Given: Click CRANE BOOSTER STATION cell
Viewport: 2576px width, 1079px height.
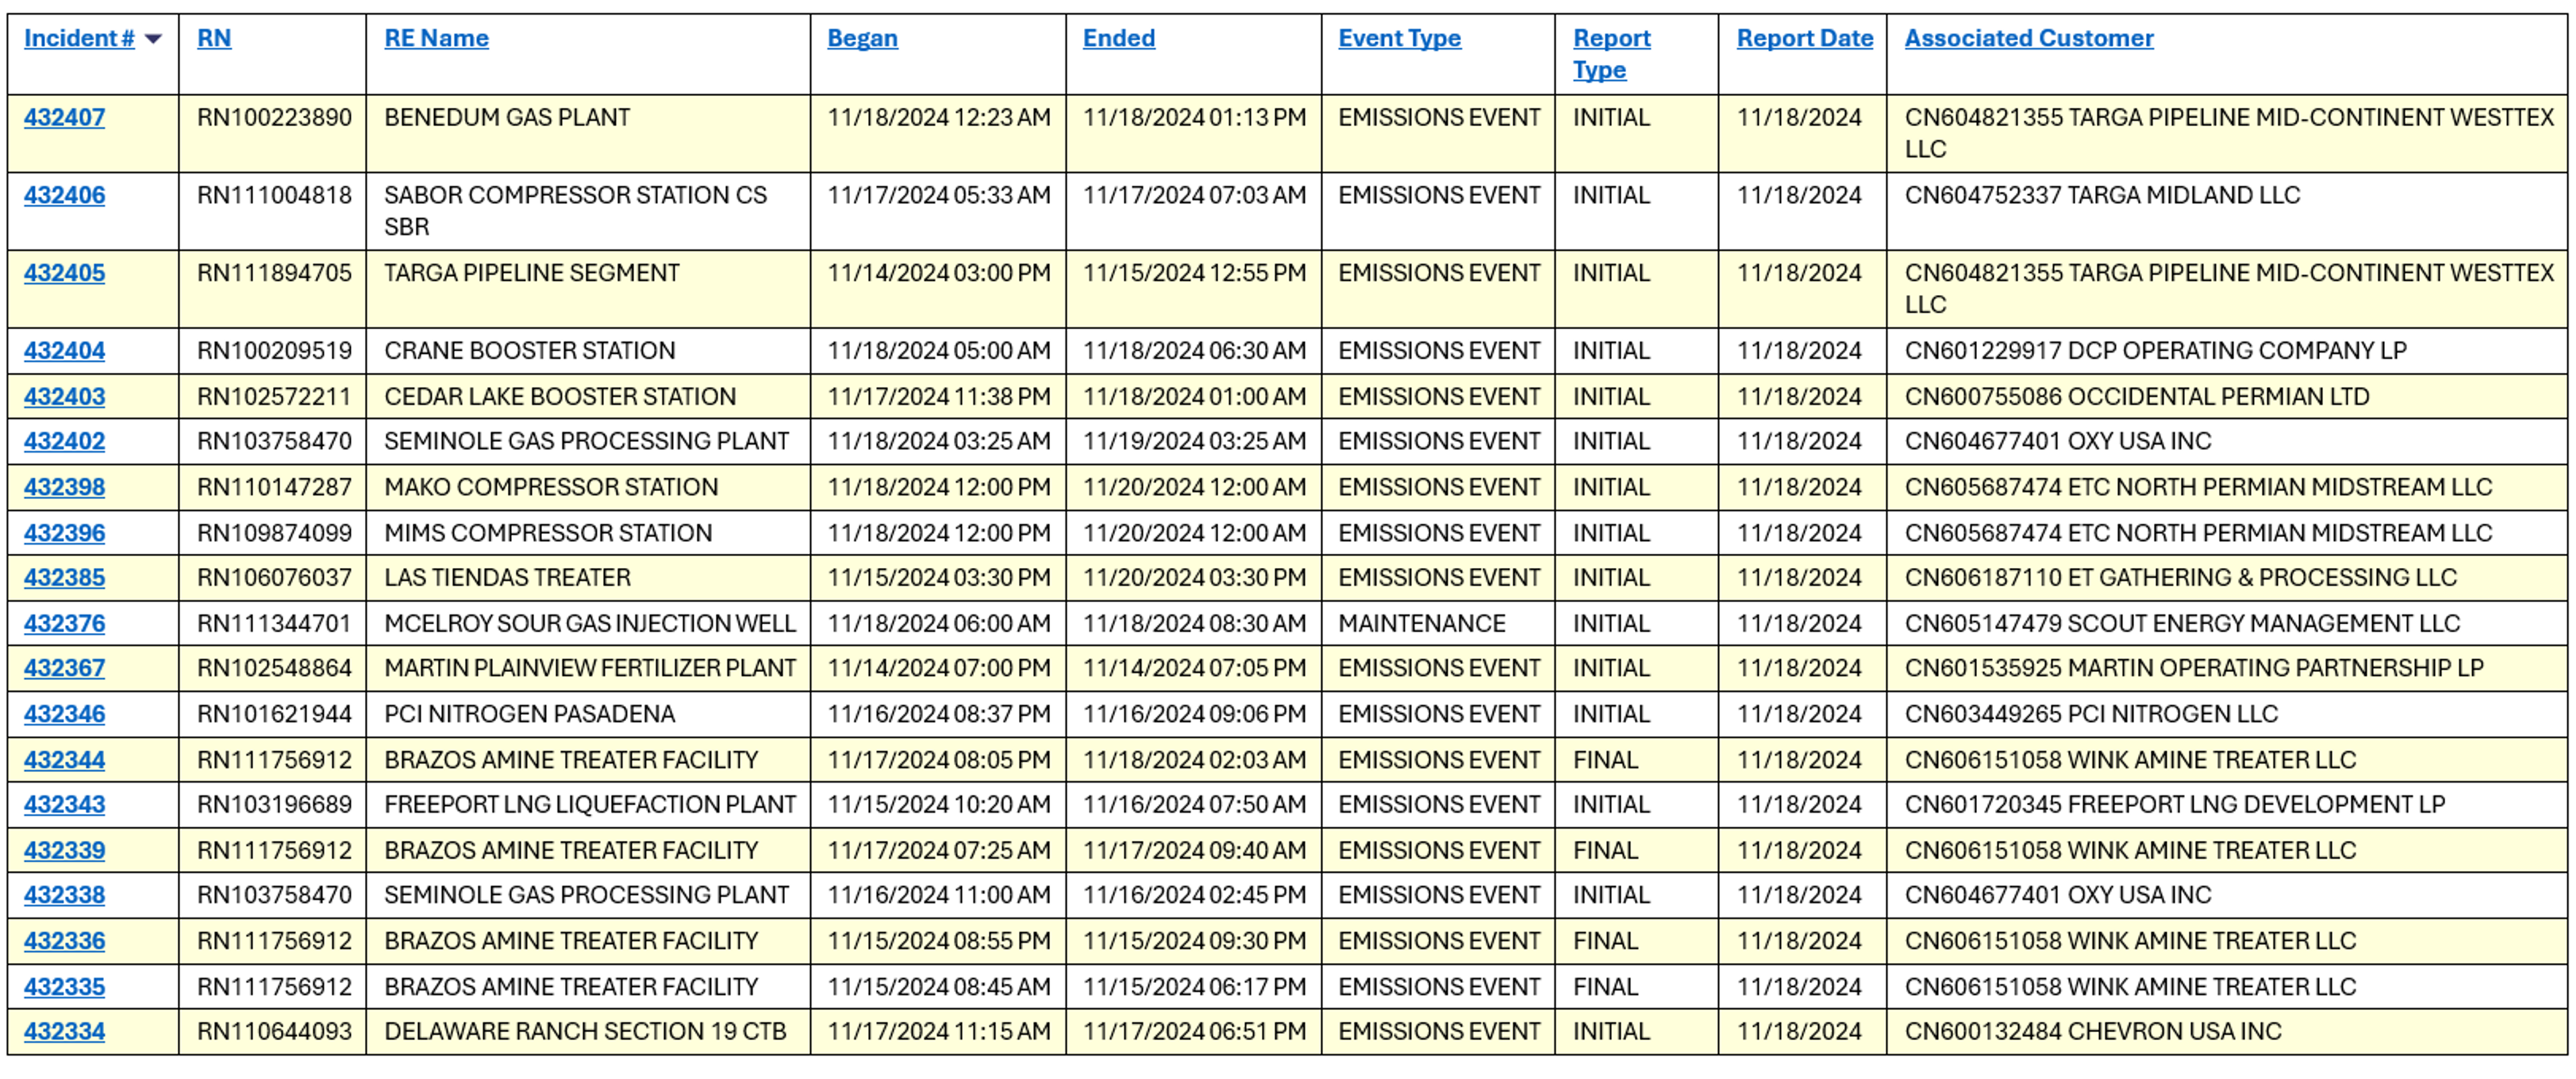Looking at the screenshot, I should tap(588, 351).
